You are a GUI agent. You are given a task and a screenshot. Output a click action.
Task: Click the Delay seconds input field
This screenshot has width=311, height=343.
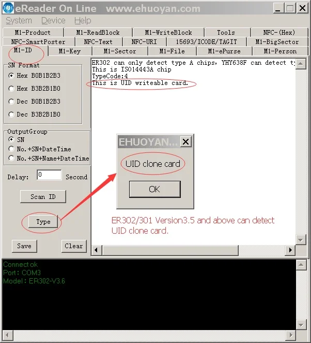point(49,175)
